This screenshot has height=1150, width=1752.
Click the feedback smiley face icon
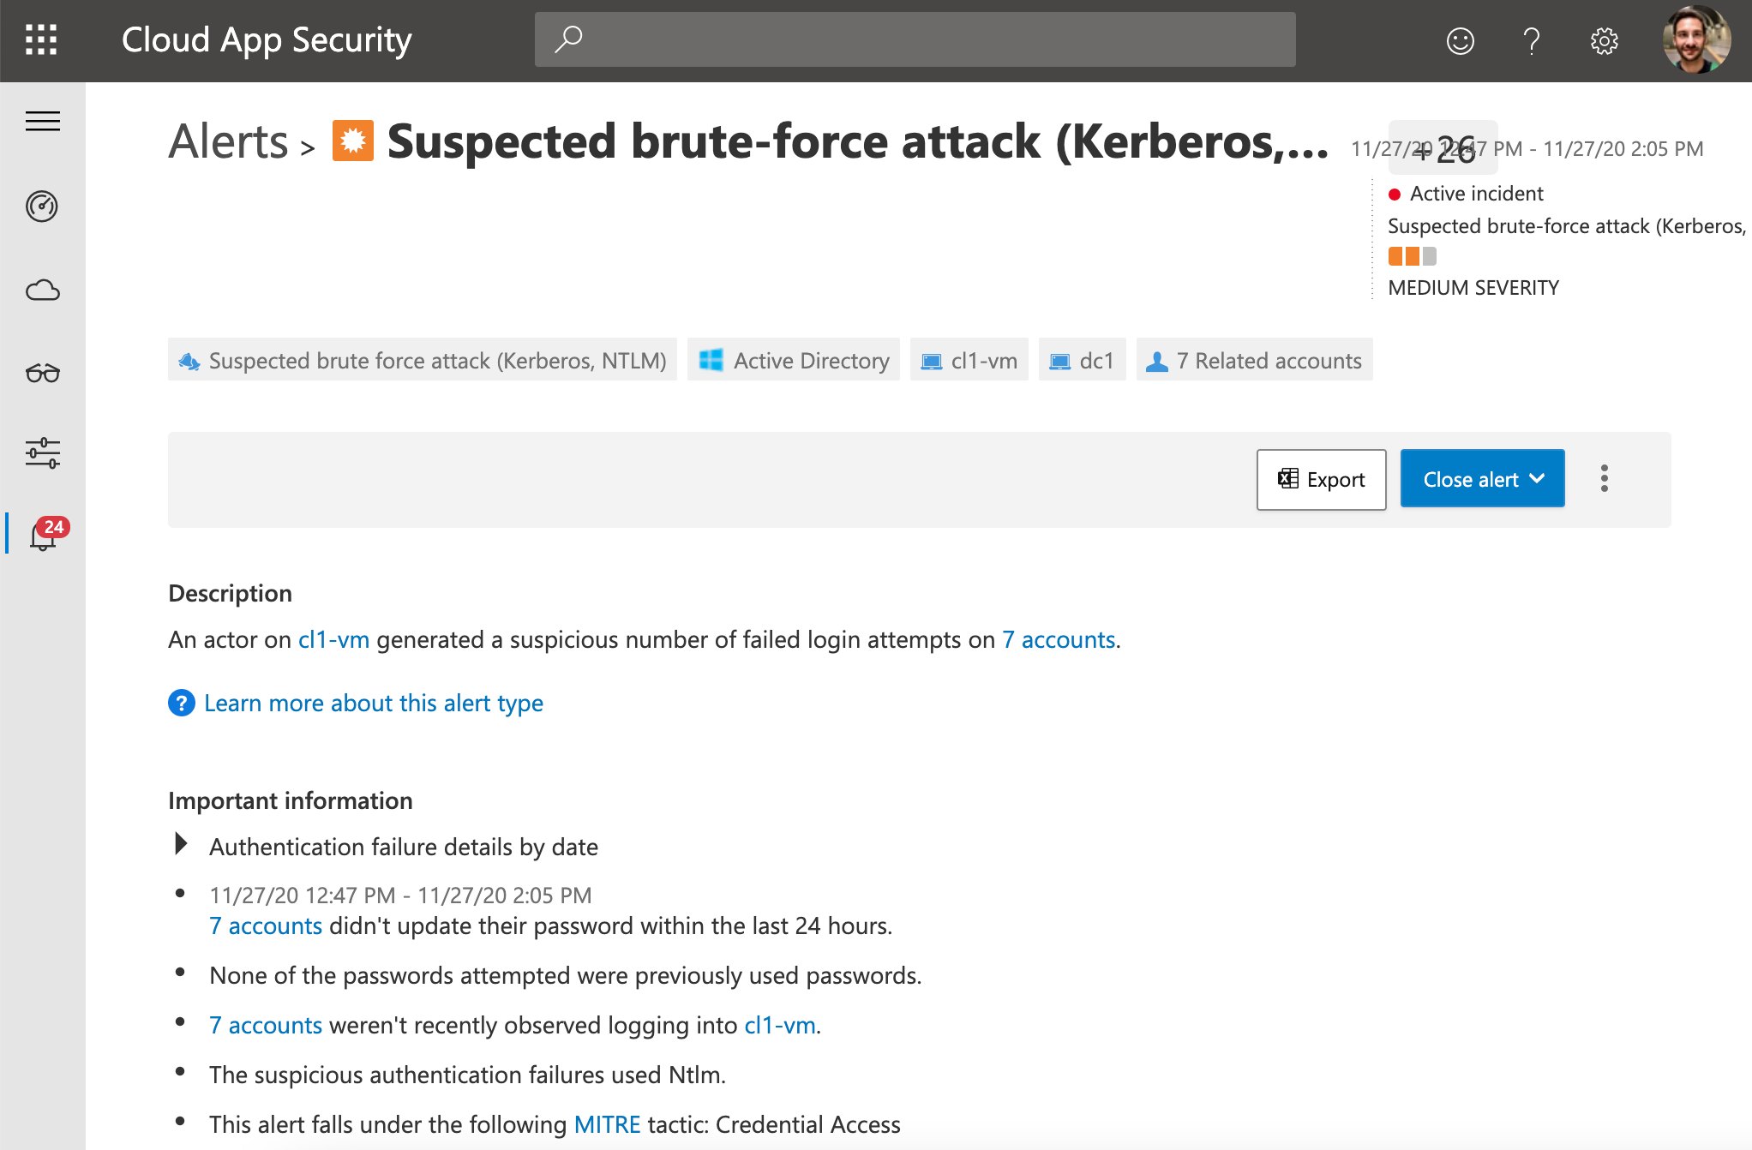(1461, 40)
